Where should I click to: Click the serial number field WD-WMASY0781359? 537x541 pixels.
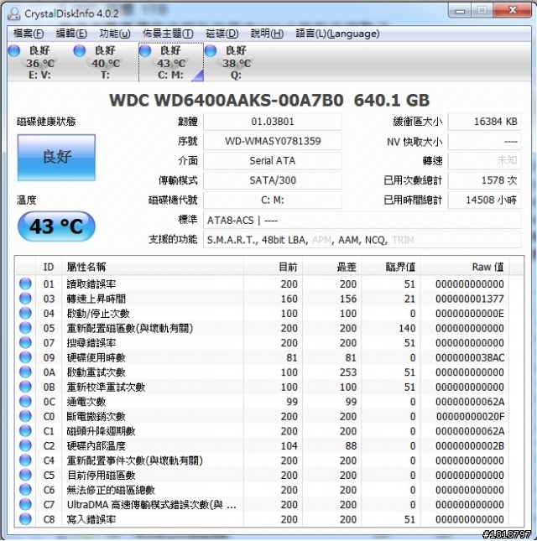pyautogui.click(x=273, y=141)
